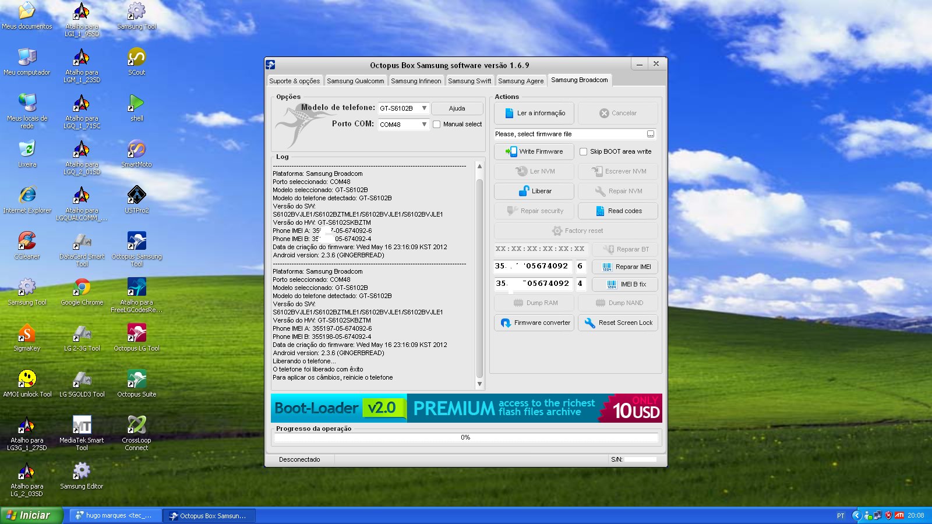Switch to the Samsung Infineon tab
The image size is (932, 524).
coord(416,81)
